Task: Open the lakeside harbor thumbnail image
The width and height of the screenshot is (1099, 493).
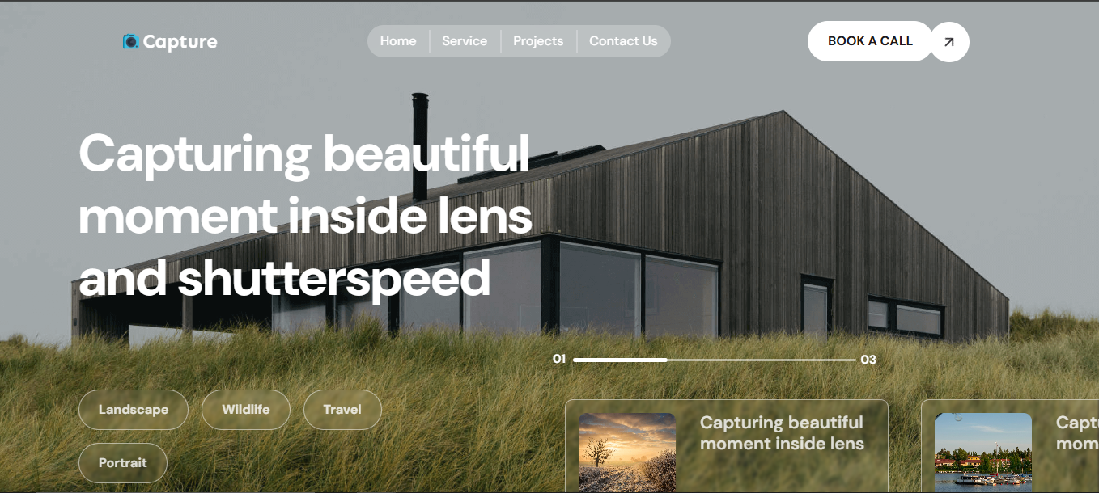Action: click(983, 453)
